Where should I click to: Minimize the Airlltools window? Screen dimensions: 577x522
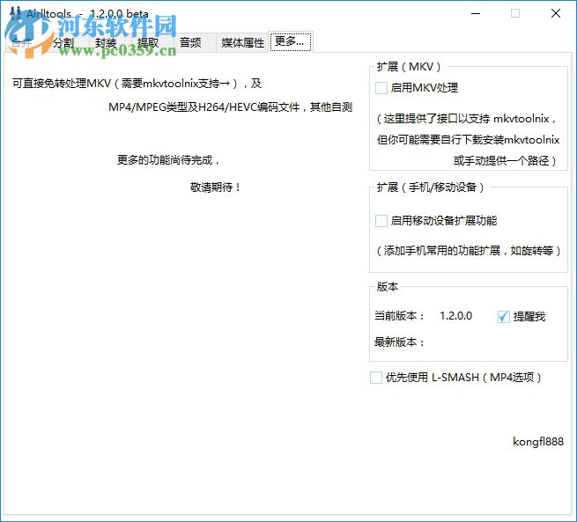coord(476,13)
